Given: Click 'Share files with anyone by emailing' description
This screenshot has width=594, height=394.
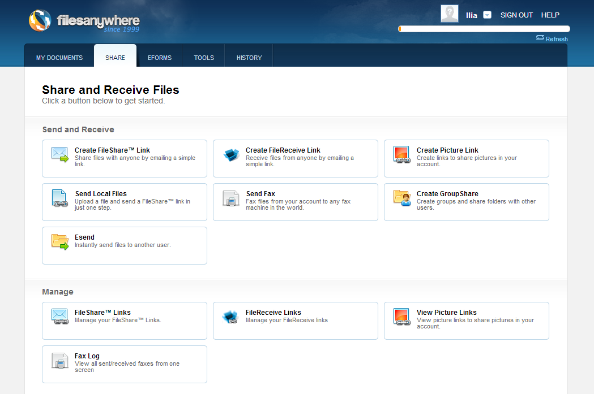Looking at the screenshot, I should (x=135, y=161).
